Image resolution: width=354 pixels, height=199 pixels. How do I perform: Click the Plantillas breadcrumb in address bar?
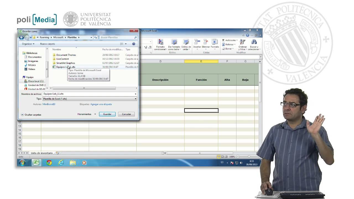[x=72, y=37]
